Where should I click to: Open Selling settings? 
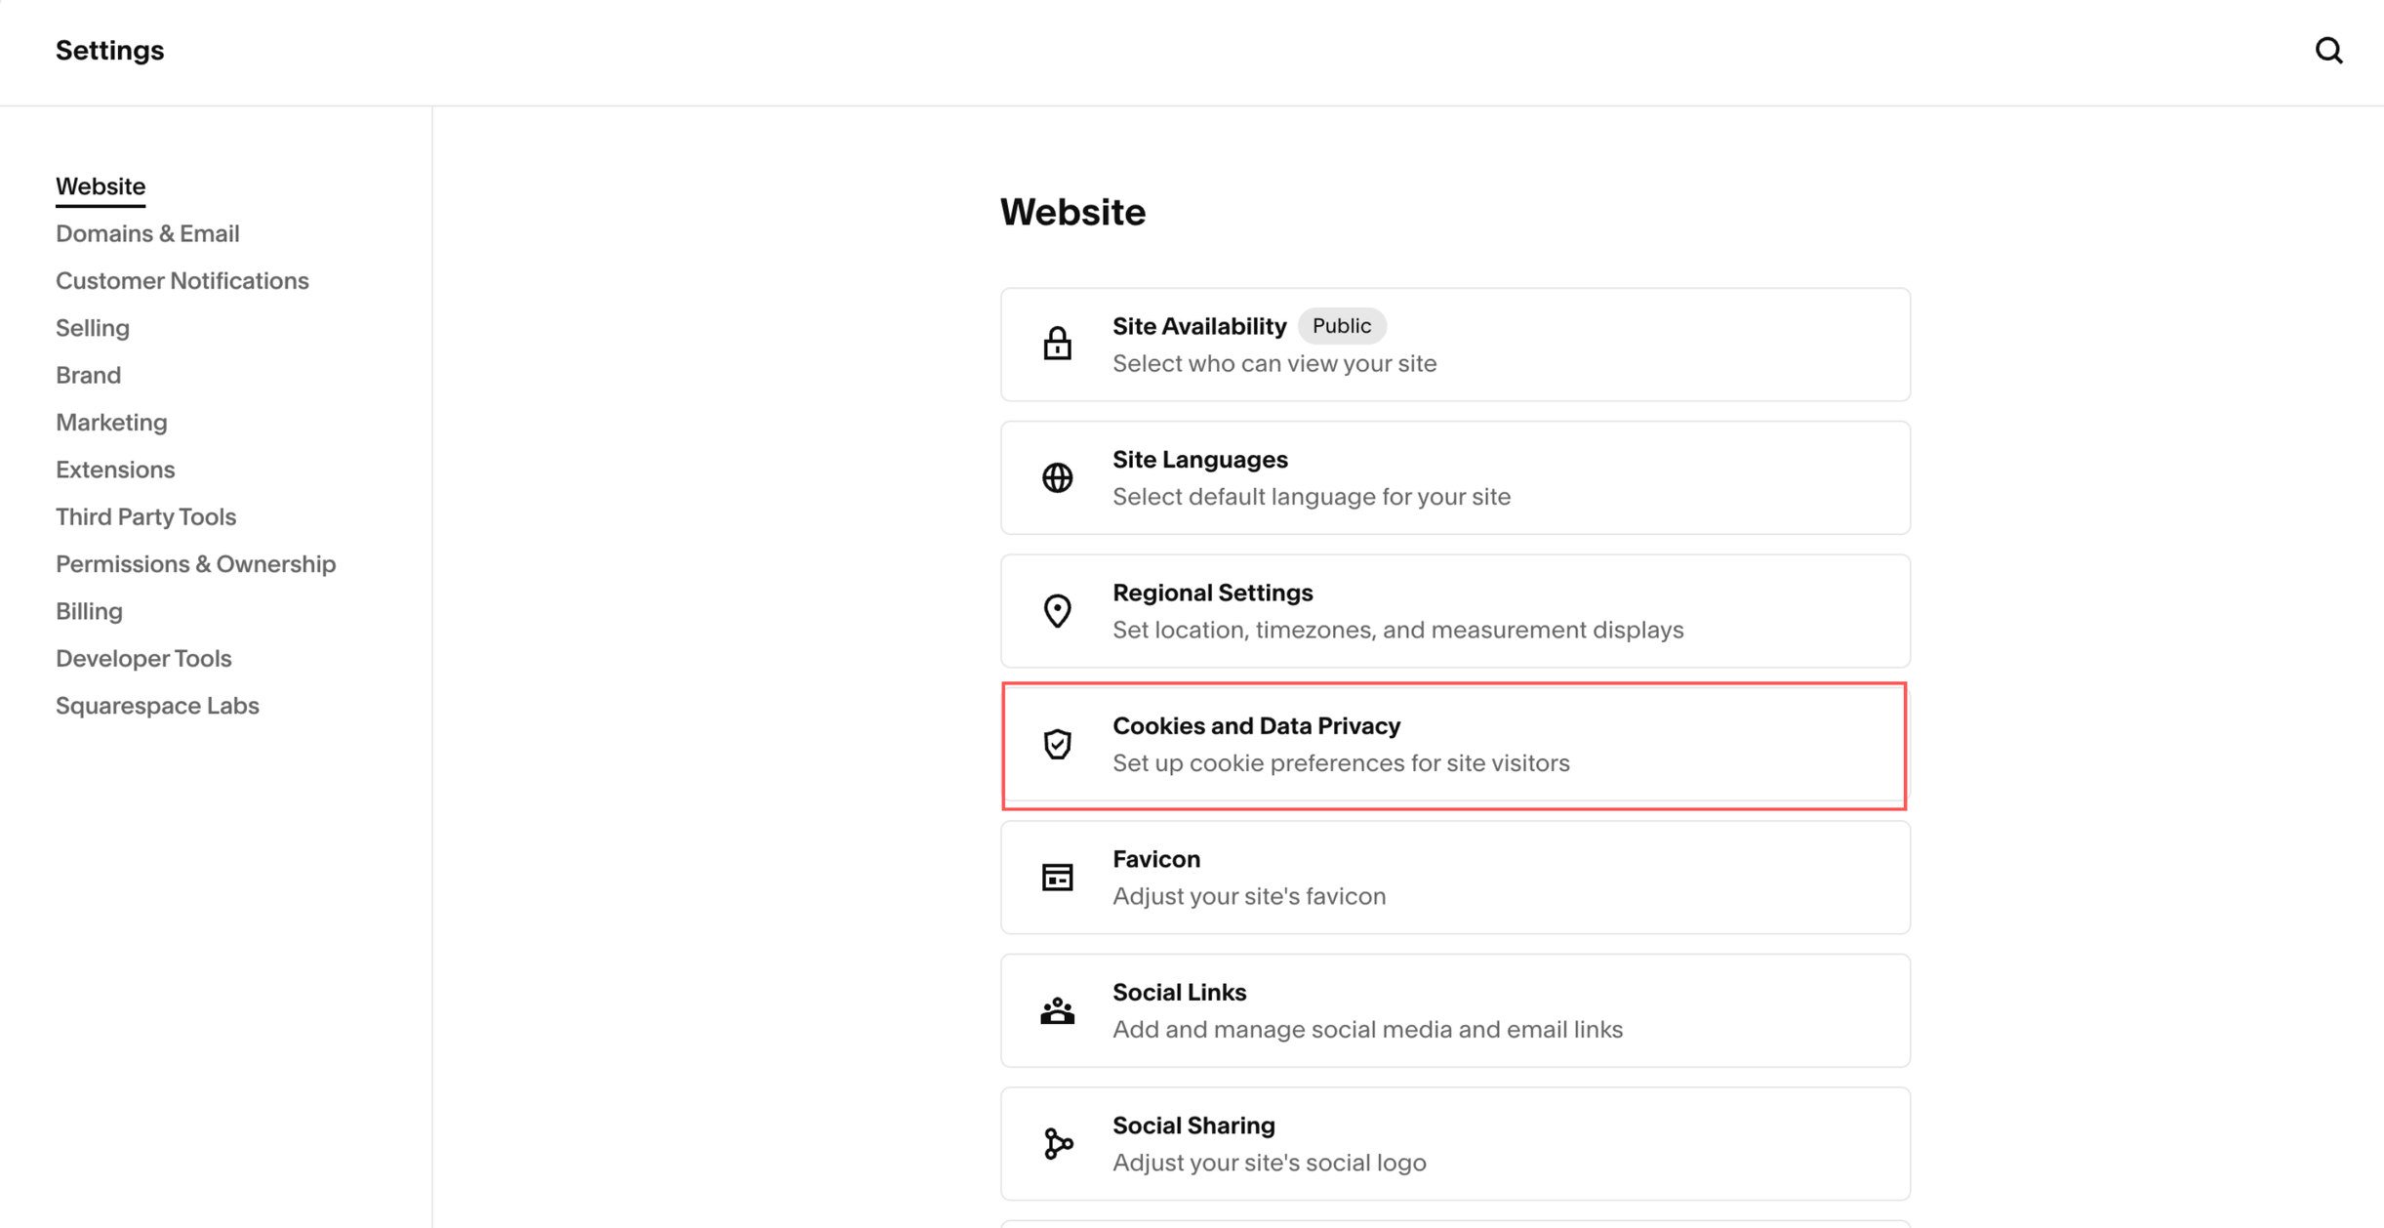click(93, 328)
